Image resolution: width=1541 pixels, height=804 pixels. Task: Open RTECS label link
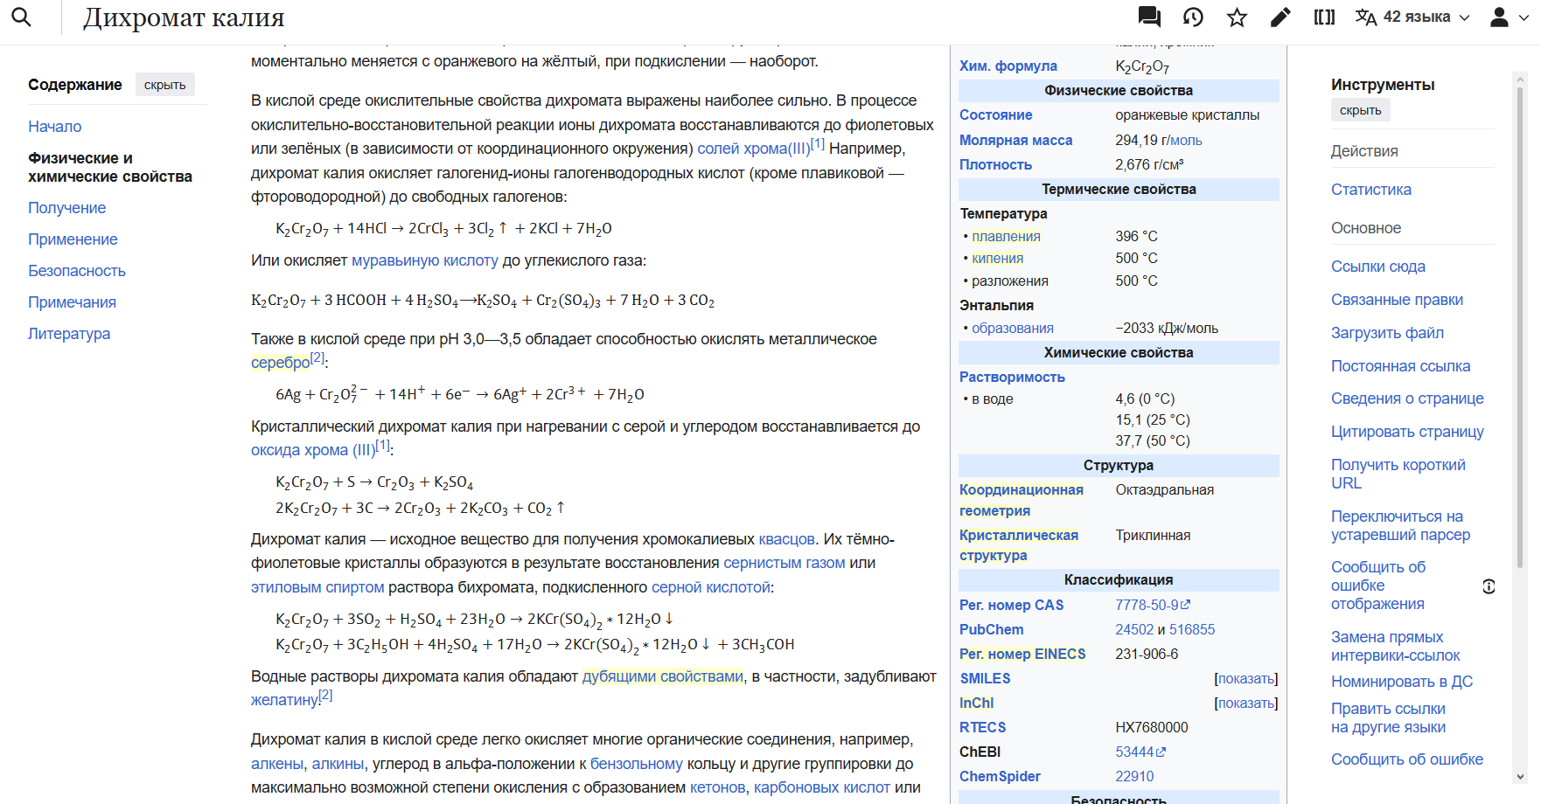[x=983, y=727]
